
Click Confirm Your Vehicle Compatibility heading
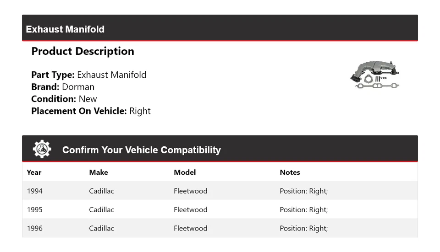141,150
